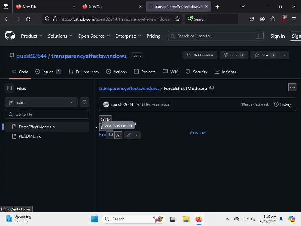Open the Pocket save icon in toolbar
The width and height of the screenshot is (301, 226).
(x=252, y=19)
